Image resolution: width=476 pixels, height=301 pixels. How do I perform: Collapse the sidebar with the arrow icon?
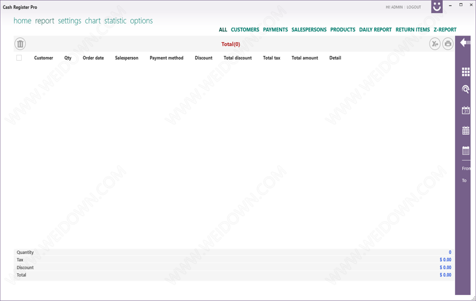pos(465,43)
